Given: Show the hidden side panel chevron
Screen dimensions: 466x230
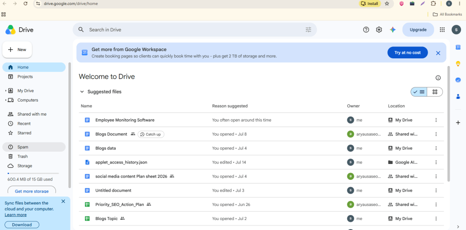Looking at the screenshot, I should pos(458,227).
